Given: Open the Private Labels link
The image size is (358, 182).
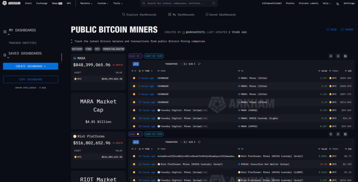Looking at the screenshot, I should tap(309, 4).
